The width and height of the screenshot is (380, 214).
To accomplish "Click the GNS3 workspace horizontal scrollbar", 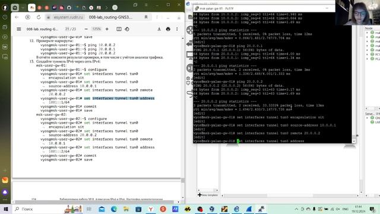I will 290,196.
